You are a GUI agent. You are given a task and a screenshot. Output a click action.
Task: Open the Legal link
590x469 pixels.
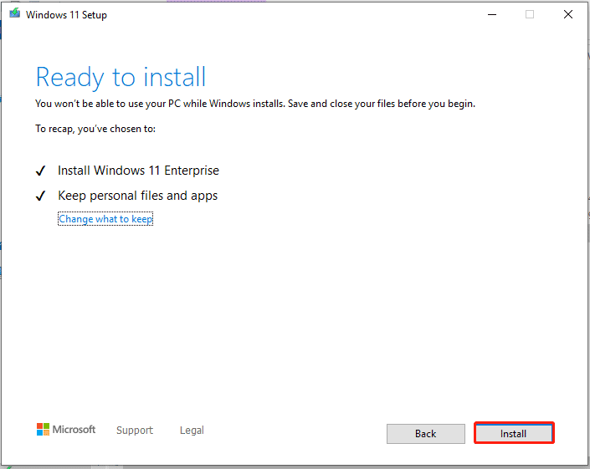(x=192, y=430)
